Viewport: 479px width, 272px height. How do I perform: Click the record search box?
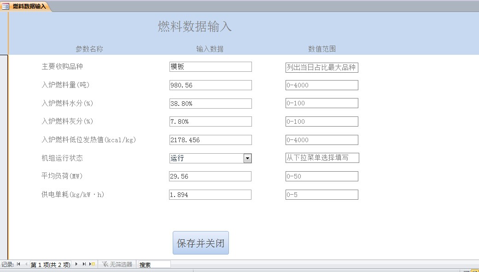click(x=154, y=264)
